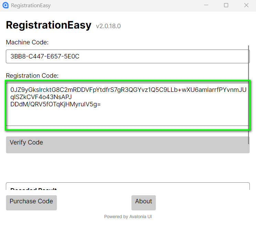Click the registration code line starting with DDdM
Screen dimensions: 256x225
tap(56, 104)
